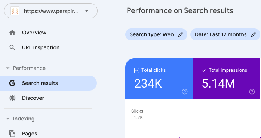Collapse the Performance section
The height and width of the screenshot is (138, 261).
(7, 68)
